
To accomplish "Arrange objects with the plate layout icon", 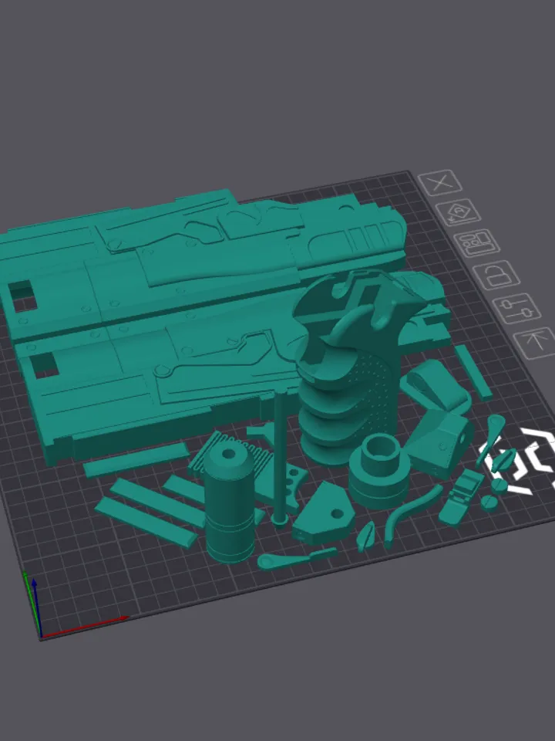I will 474,242.
